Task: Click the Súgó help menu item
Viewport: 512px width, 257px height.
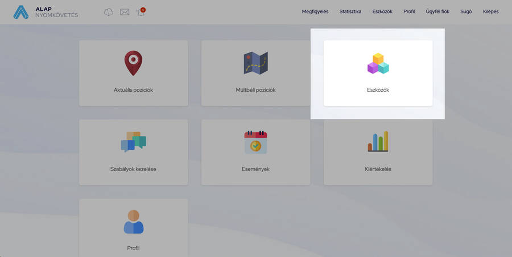Action: point(466,11)
